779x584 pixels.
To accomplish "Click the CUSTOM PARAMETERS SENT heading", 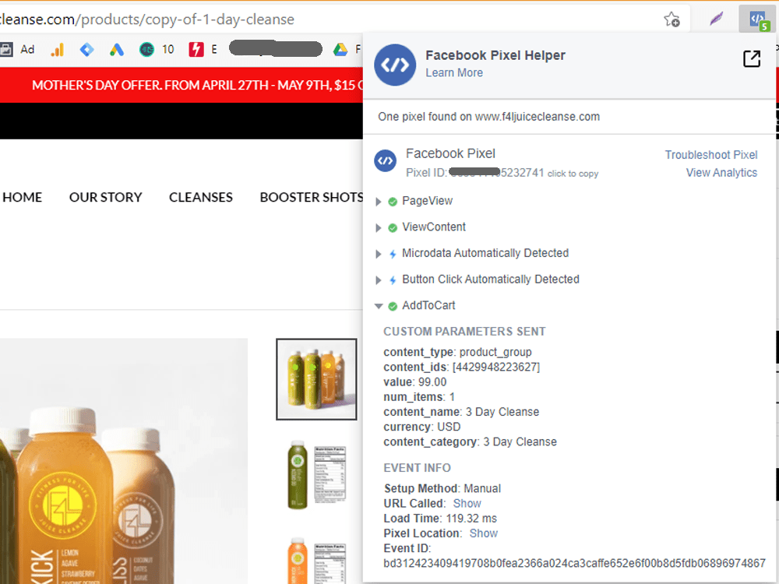I will click(464, 331).
